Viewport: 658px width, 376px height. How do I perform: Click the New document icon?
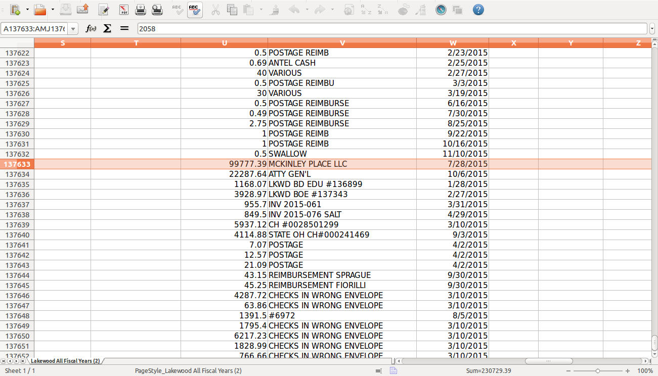click(x=15, y=10)
